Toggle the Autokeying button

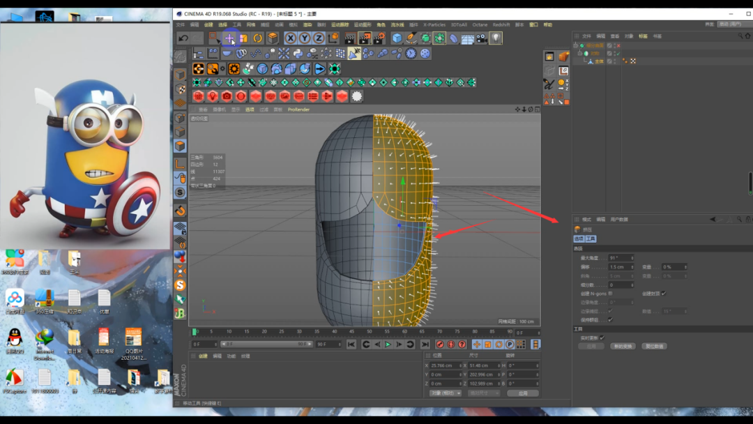click(450, 344)
